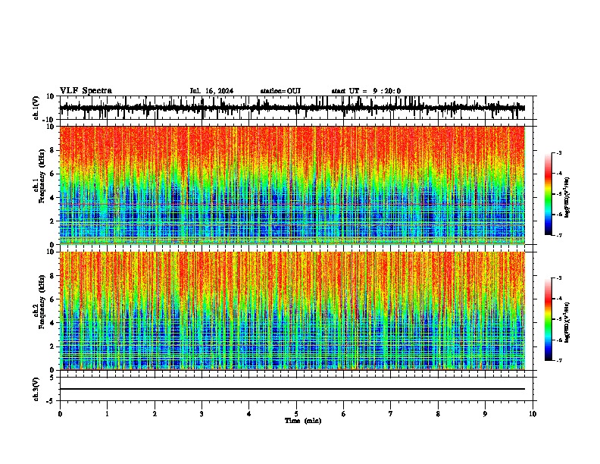Click time axis tick label "6"

pyautogui.click(x=344, y=414)
